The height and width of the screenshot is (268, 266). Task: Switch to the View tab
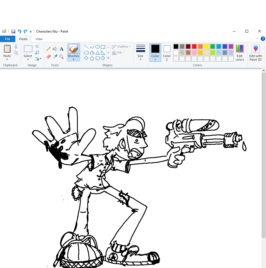(x=39, y=39)
